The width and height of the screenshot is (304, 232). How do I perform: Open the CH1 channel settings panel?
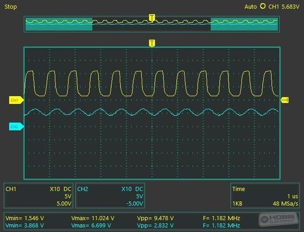click(39, 195)
